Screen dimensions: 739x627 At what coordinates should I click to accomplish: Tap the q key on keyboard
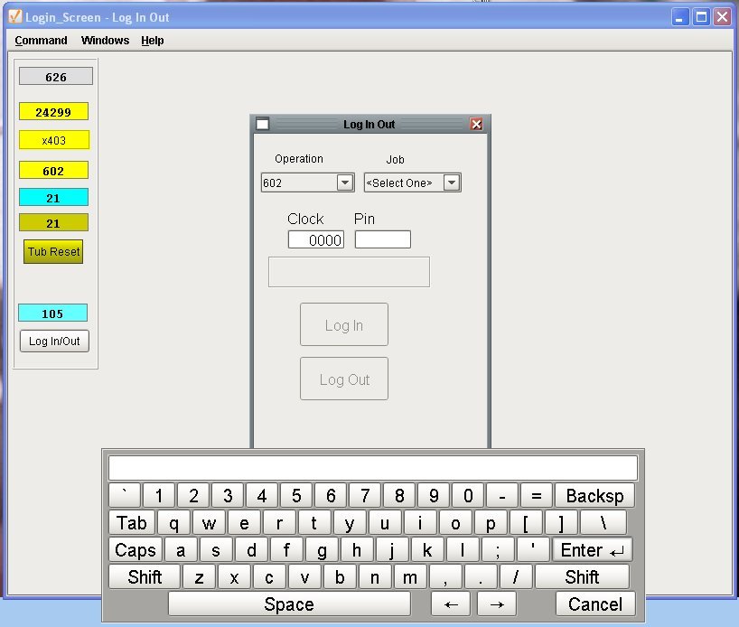click(174, 523)
